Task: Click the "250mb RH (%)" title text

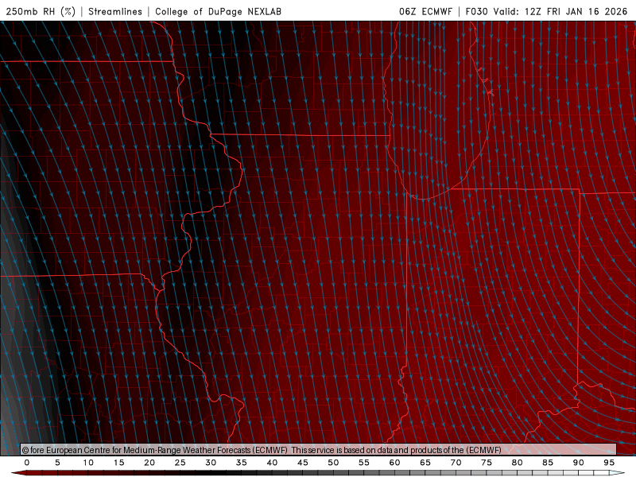Action: [x=41, y=12]
